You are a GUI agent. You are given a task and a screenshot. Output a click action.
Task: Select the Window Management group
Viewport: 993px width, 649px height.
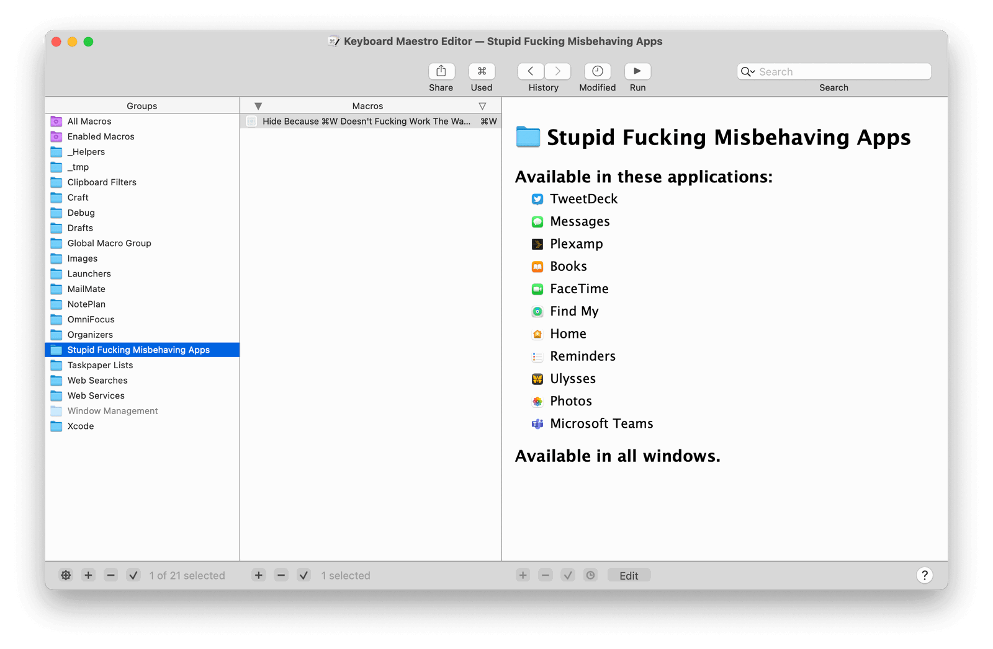pyautogui.click(x=112, y=411)
